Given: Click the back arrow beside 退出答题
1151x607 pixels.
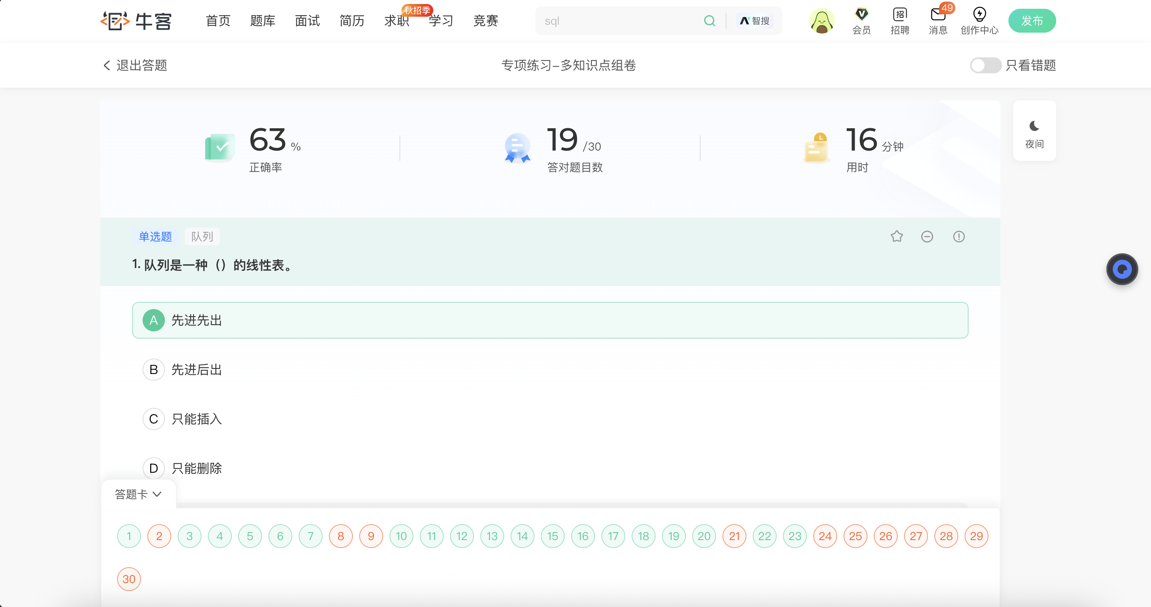Looking at the screenshot, I should coord(106,65).
